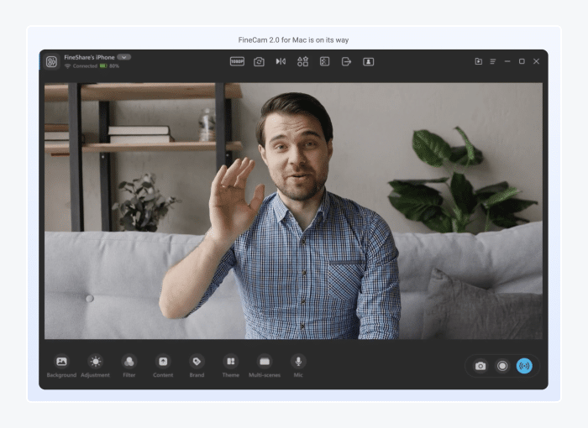Change the 1080P resolution setting

click(237, 61)
